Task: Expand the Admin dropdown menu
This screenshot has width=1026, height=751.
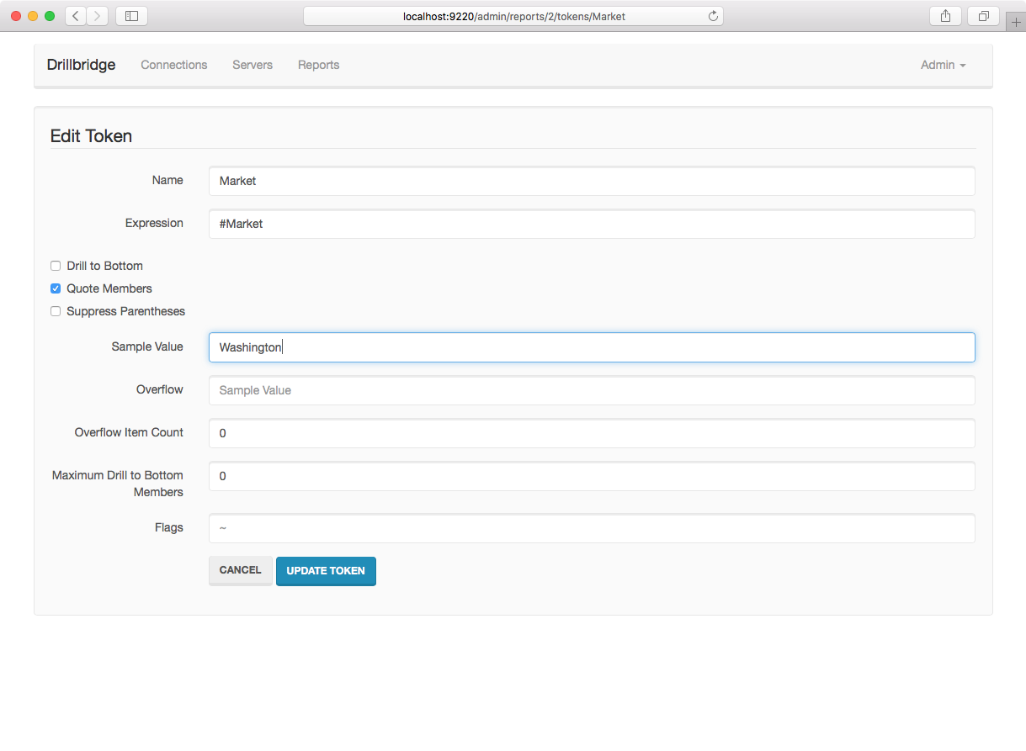Action: 943,65
